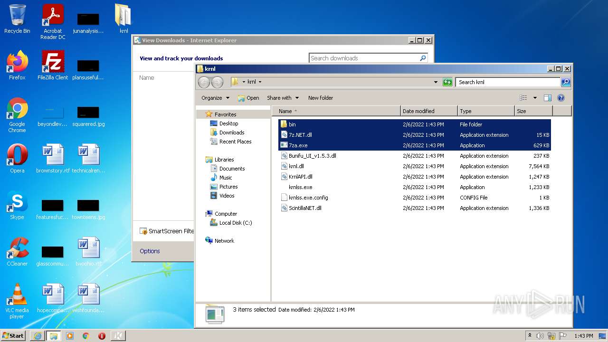608x342 pixels.
Task: Open the Share with dropdown
Action: pyautogui.click(x=283, y=98)
